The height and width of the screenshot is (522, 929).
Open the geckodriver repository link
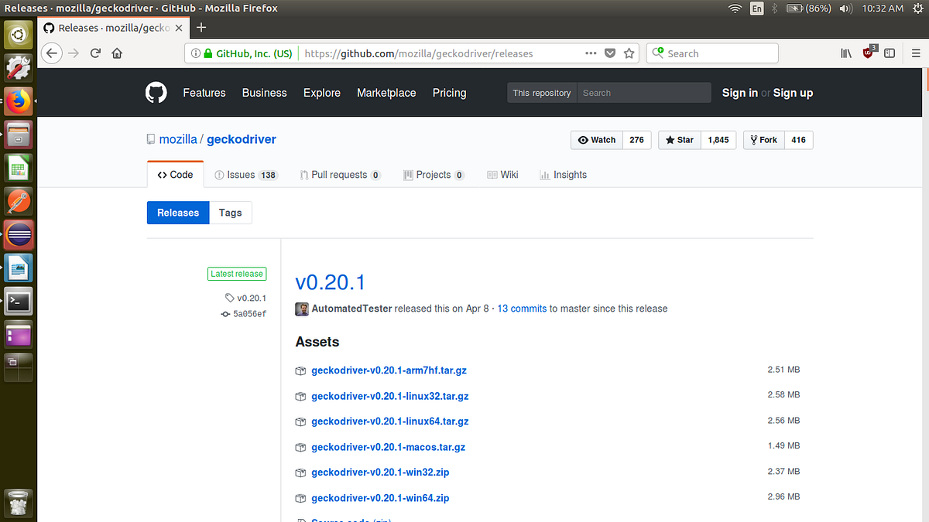point(242,140)
